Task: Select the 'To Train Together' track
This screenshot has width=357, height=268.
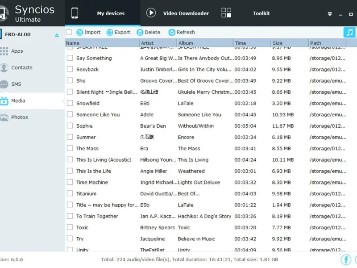Action: pos(97,216)
